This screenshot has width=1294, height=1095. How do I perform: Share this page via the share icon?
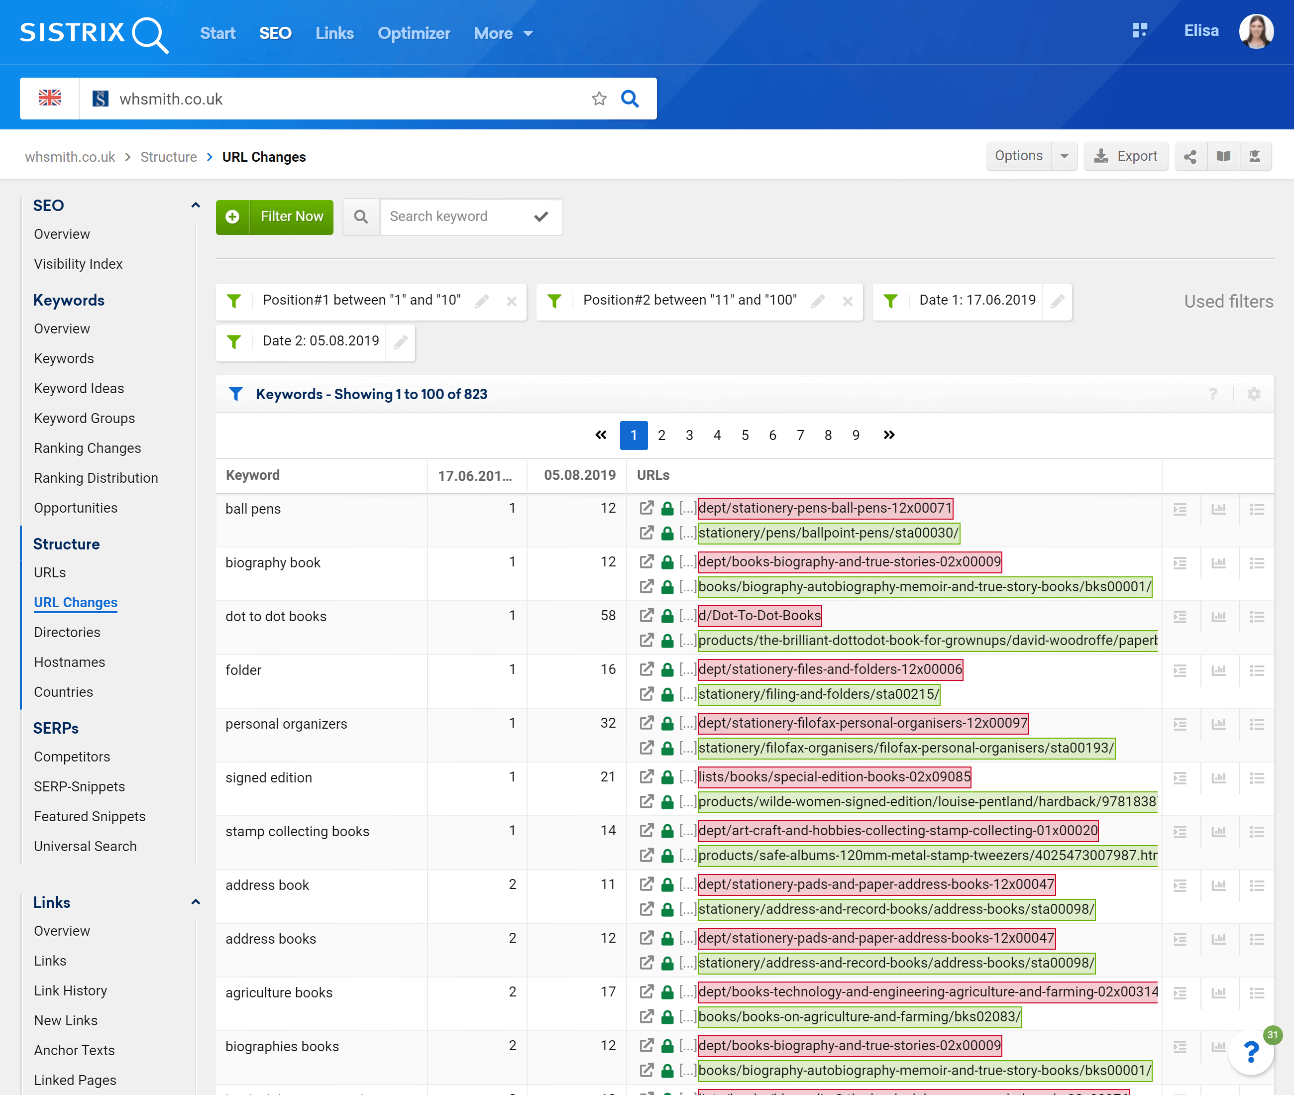click(x=1190, y=156)
